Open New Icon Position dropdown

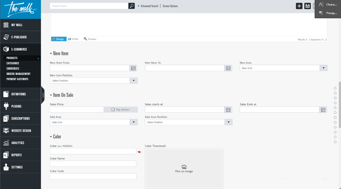click(x=133, y=81)
